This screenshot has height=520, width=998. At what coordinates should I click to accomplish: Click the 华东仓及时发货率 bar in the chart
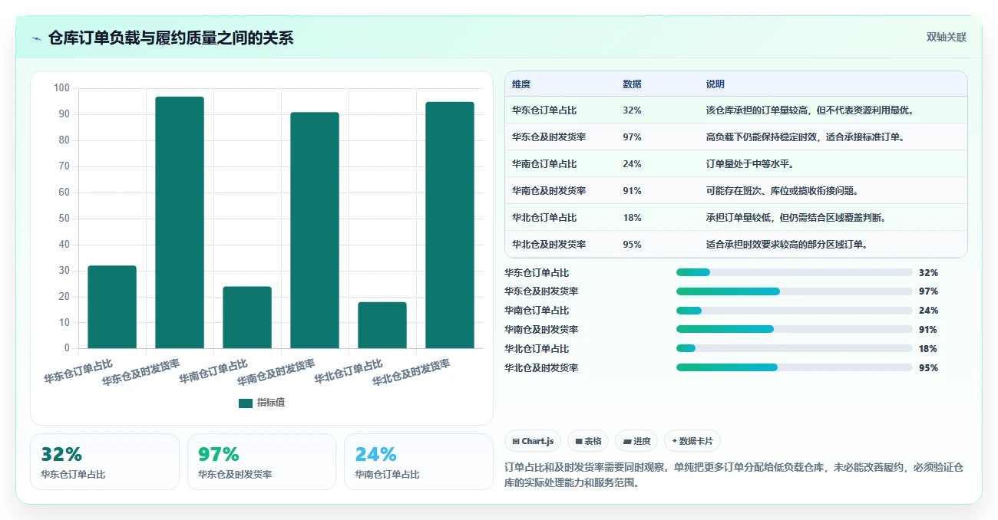[x=180, y=222]
